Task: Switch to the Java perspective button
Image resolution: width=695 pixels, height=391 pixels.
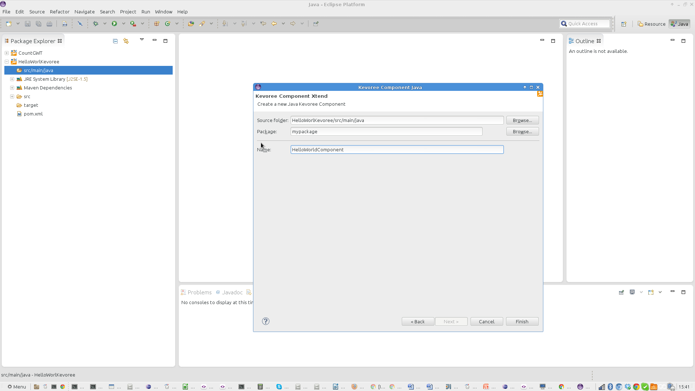Action: tap(679, 24)
